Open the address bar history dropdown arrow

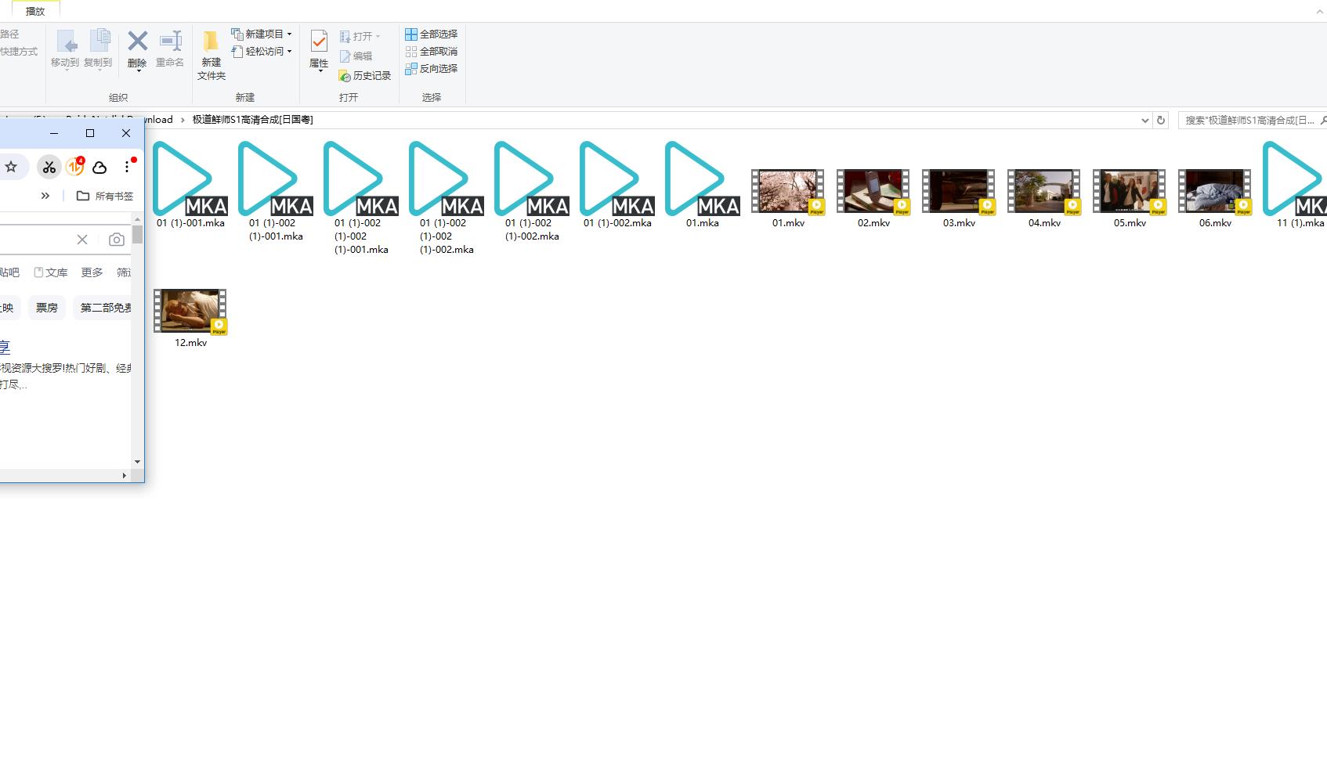pos(1144,121)
